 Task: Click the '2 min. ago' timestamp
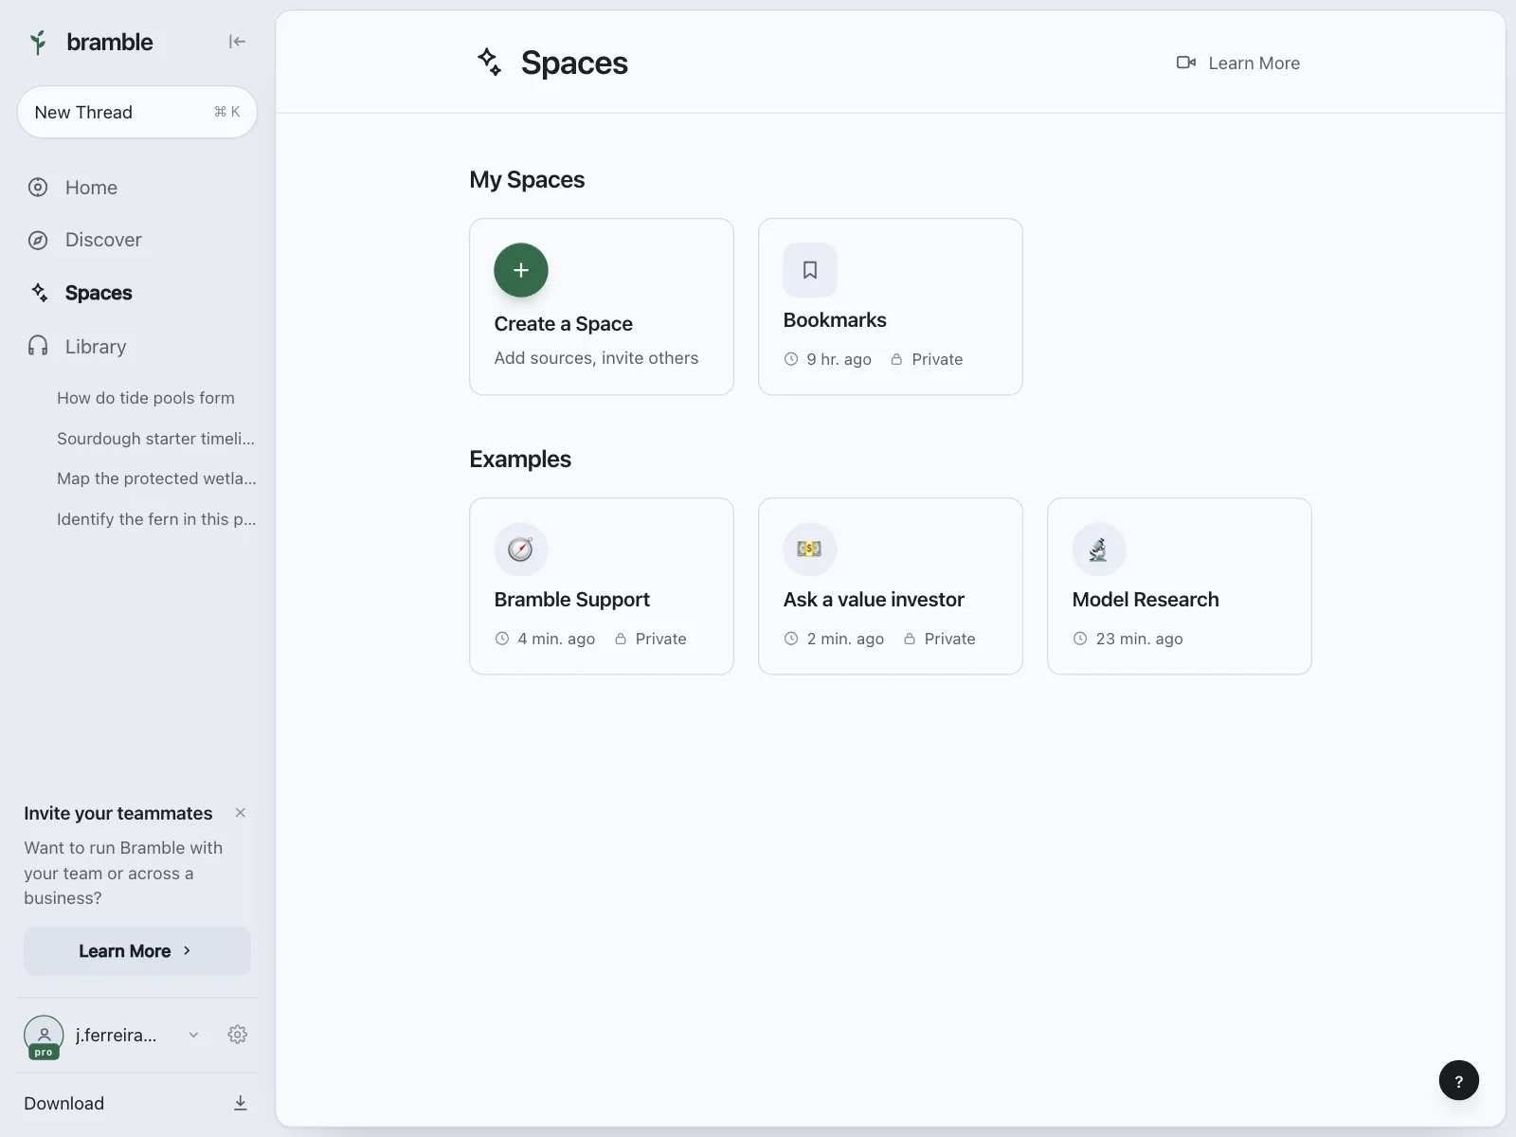click(x=845, y=639)
